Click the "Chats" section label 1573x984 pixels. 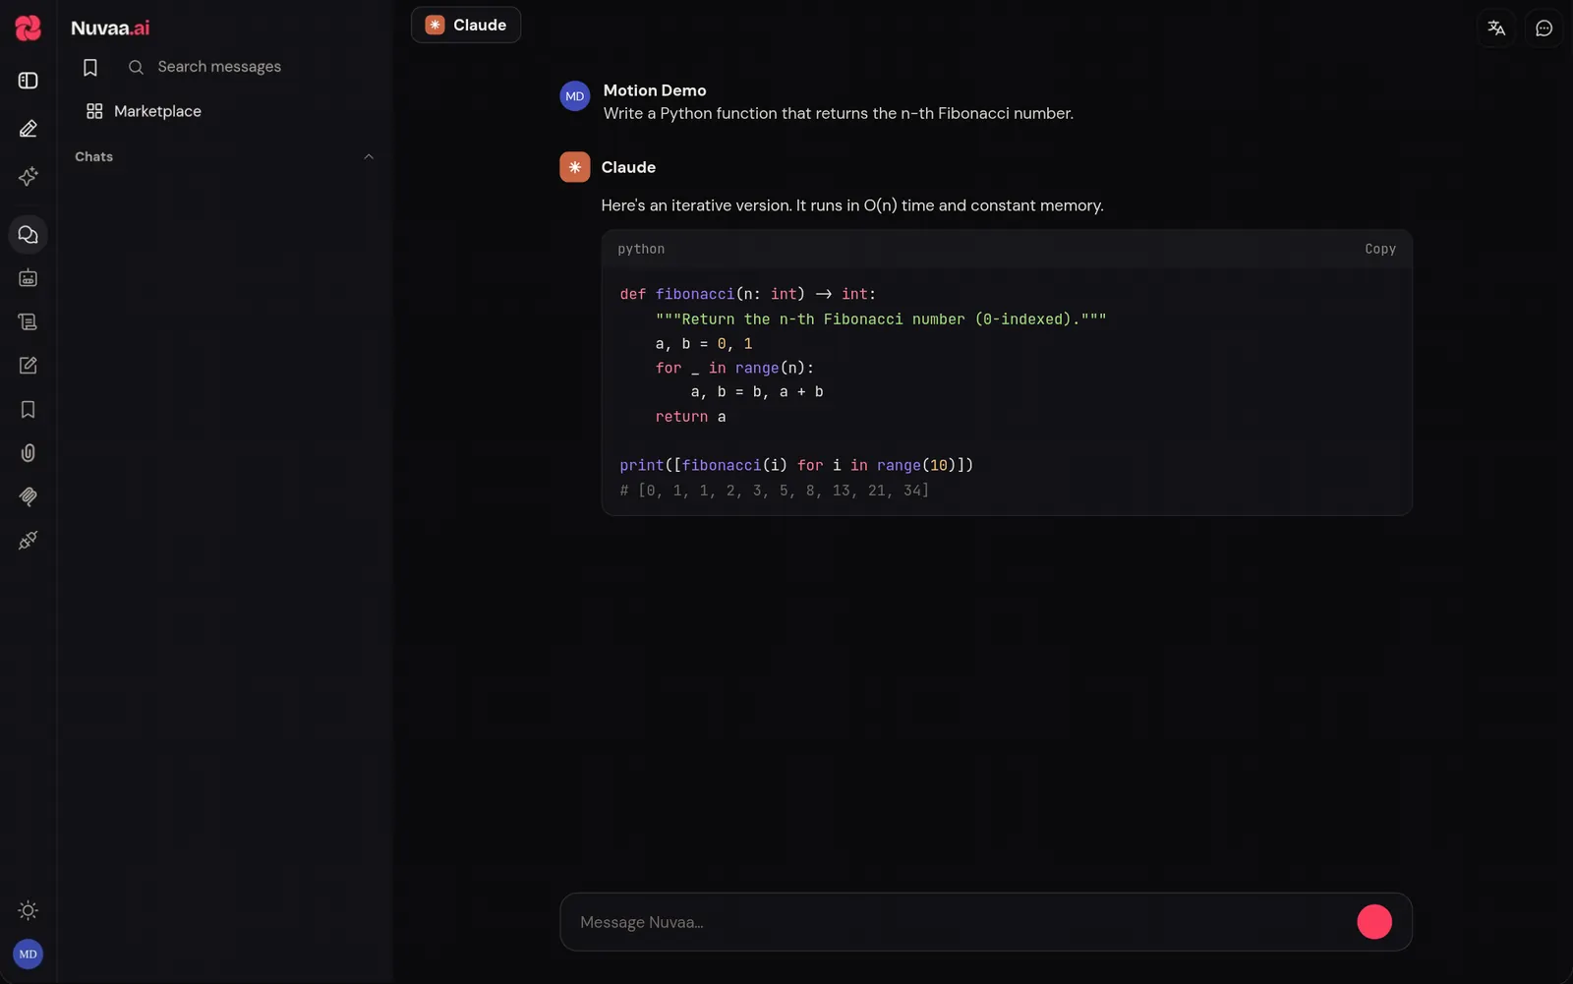93,156
